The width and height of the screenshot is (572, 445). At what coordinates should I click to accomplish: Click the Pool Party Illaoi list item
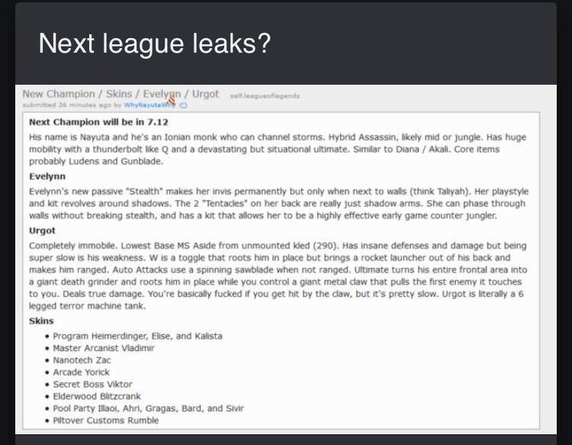tap(149, 408)
